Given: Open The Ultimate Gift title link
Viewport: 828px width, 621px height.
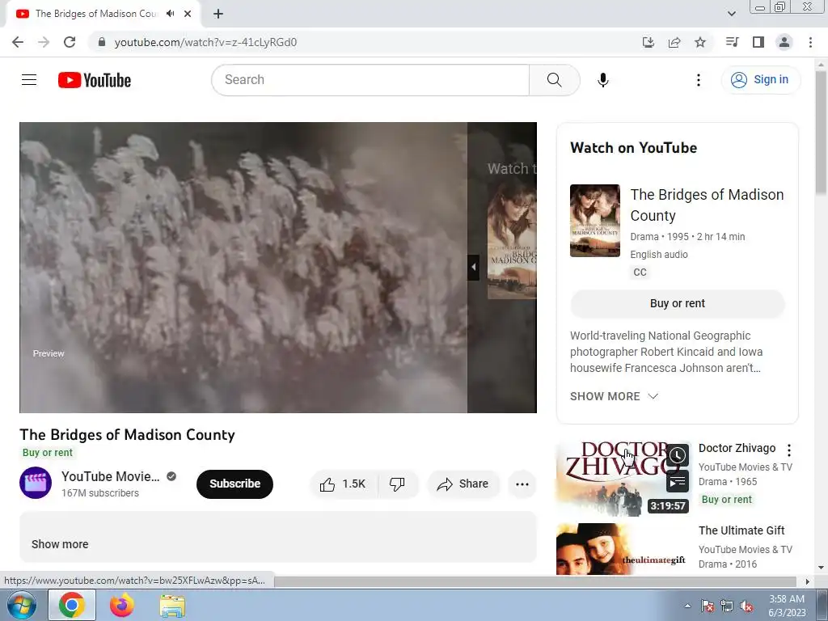Looking at the screenshot, I should click(741, 530).
